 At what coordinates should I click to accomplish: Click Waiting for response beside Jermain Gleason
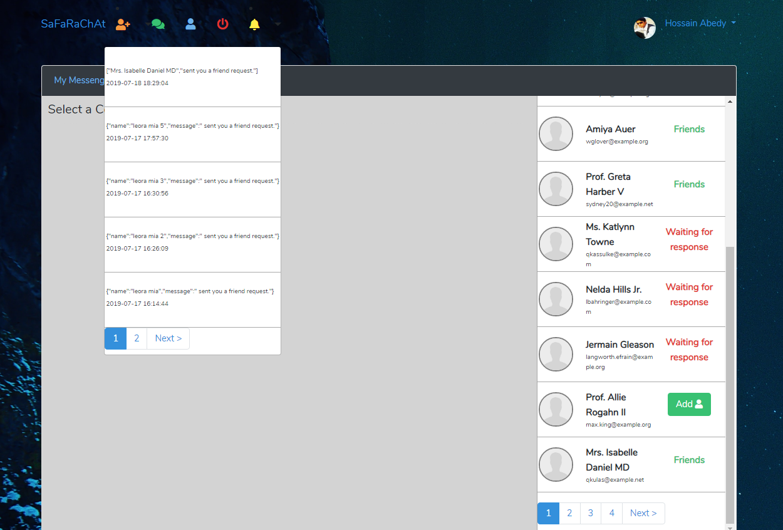[x=689, y=350]
